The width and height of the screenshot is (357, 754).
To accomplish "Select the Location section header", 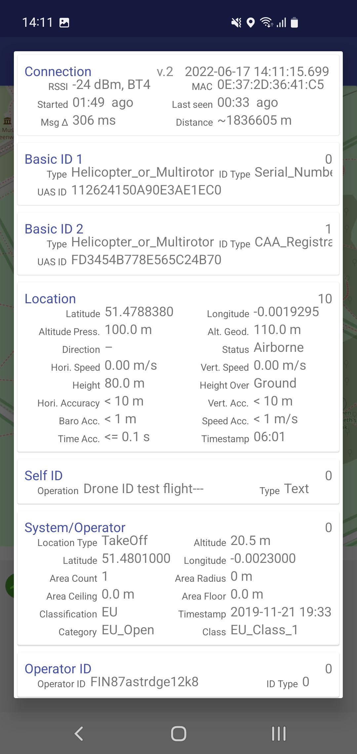I will pos(50,299).
